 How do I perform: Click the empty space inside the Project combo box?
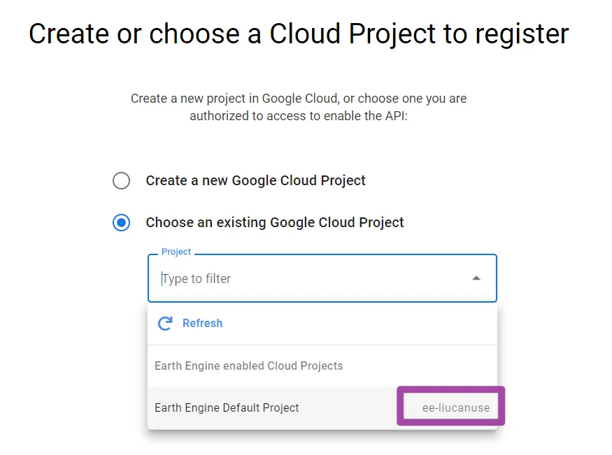(350, 279)
